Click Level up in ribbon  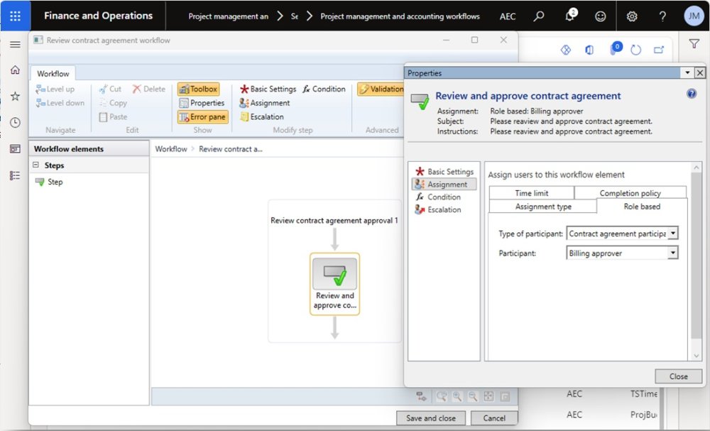(55, 89)
